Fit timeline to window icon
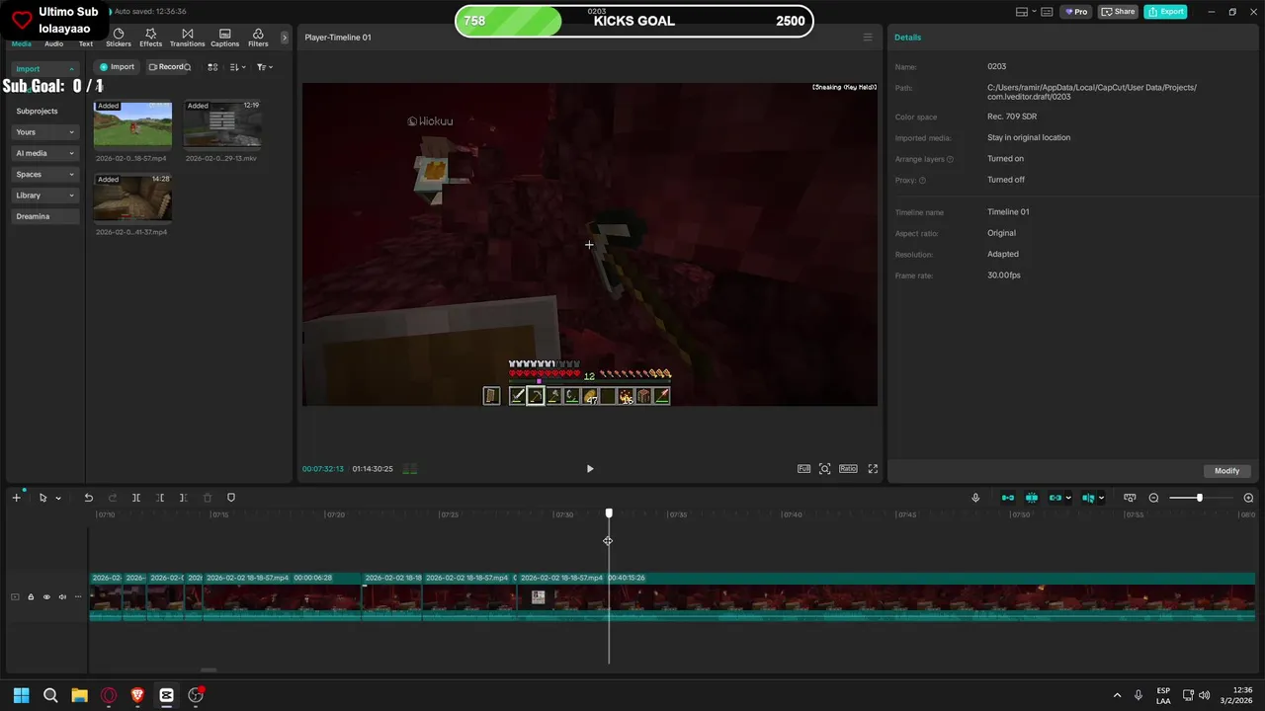This screenshot has width=1265, height=711. coord(1130,498)
